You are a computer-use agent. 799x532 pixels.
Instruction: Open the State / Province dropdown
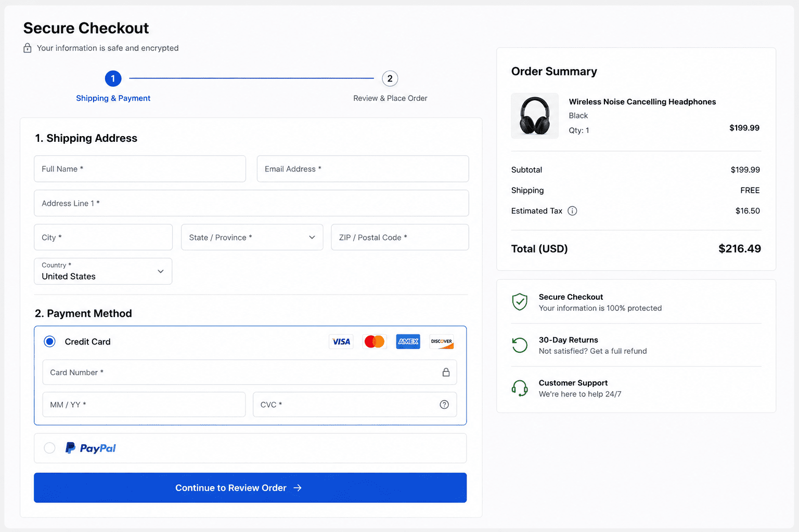252,237
